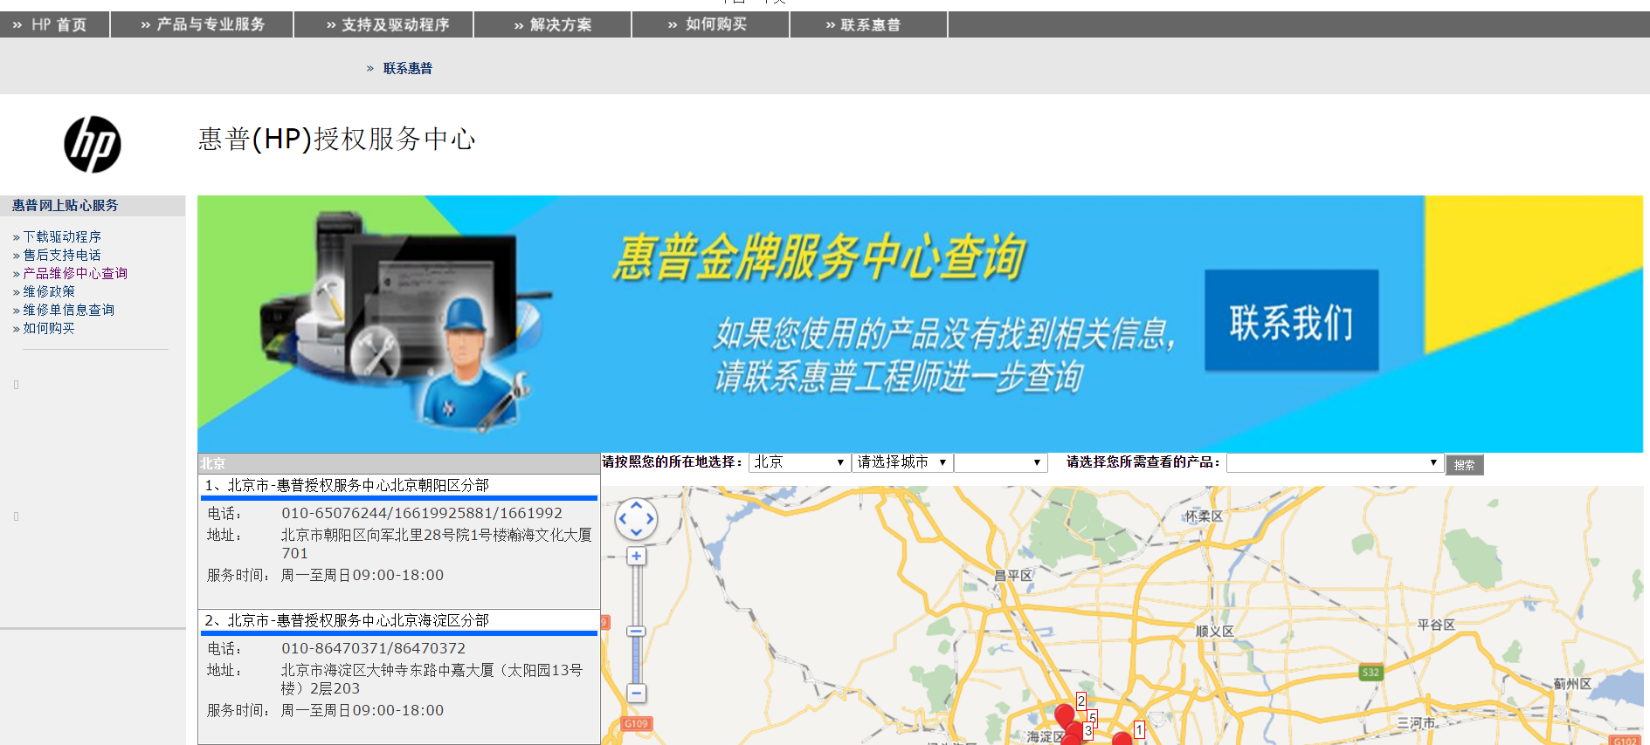Click the S32 highway badge on map

(1371, 672)
